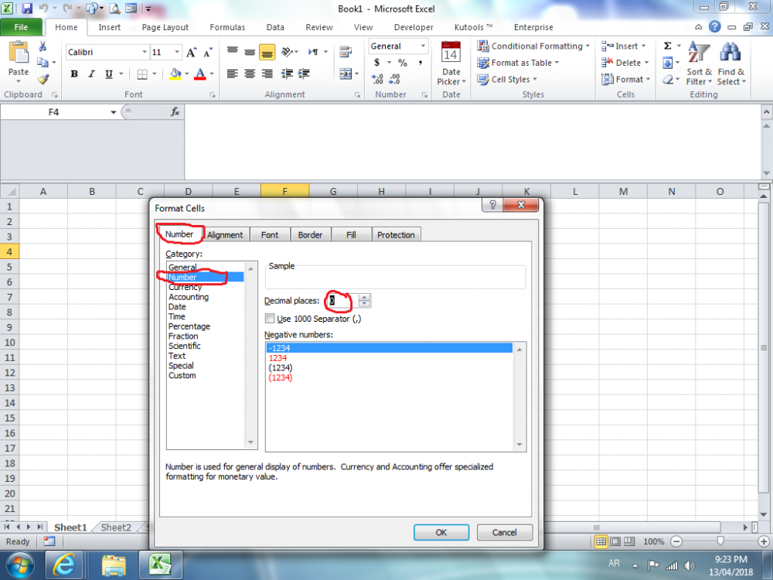Click the Font Color red A swatch

coord(199,74)
